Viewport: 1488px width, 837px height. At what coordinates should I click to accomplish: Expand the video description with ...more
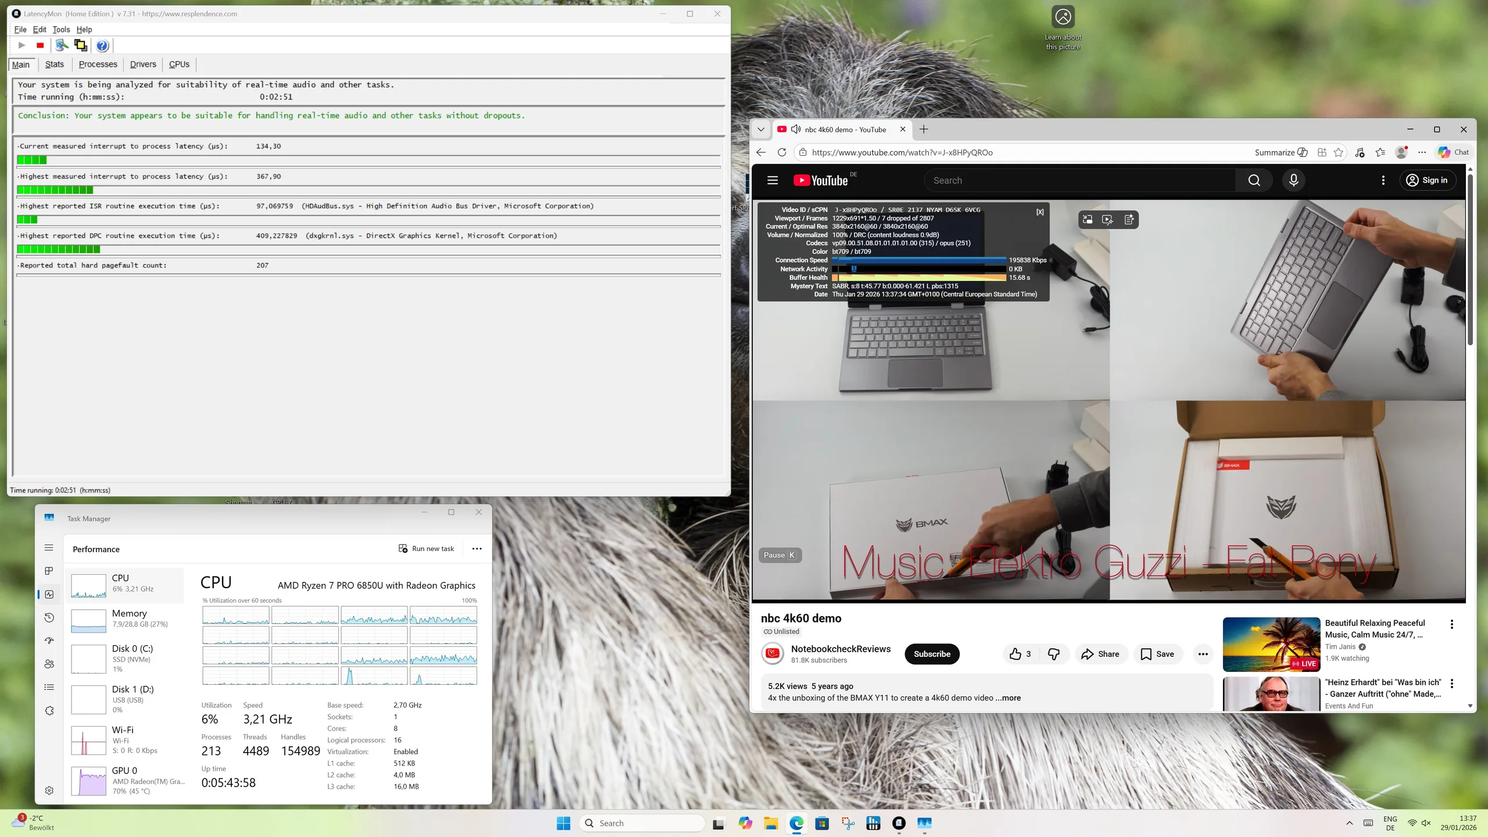[x=1008, y=697]
